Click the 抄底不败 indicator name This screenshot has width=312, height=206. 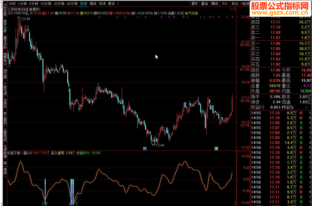[14, 153]
